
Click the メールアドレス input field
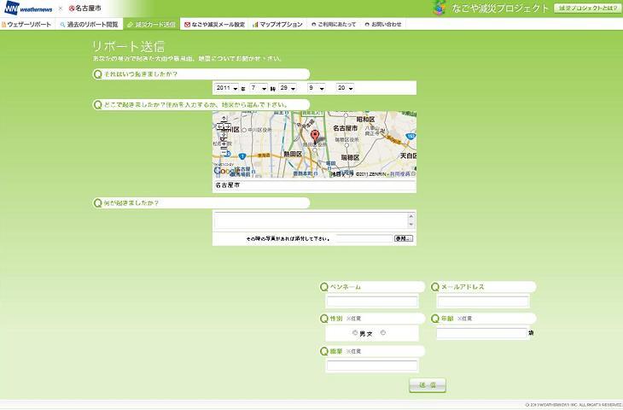pos(483,302)
